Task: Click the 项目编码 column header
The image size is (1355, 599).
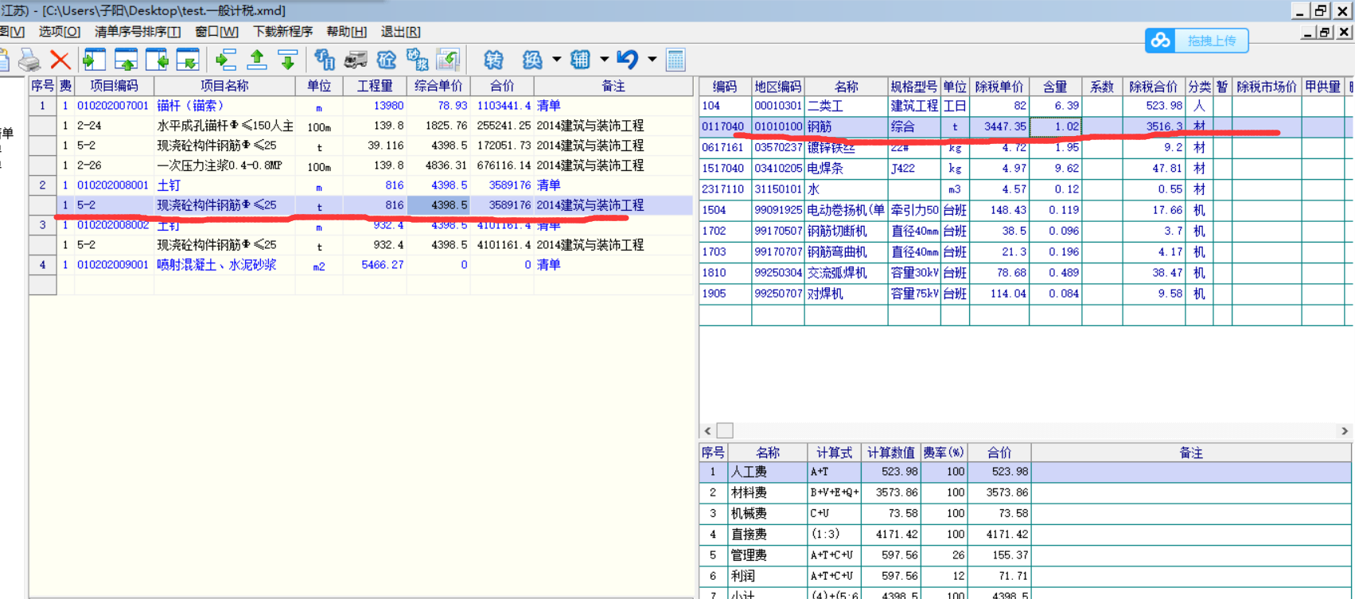Action: [114, 86]
